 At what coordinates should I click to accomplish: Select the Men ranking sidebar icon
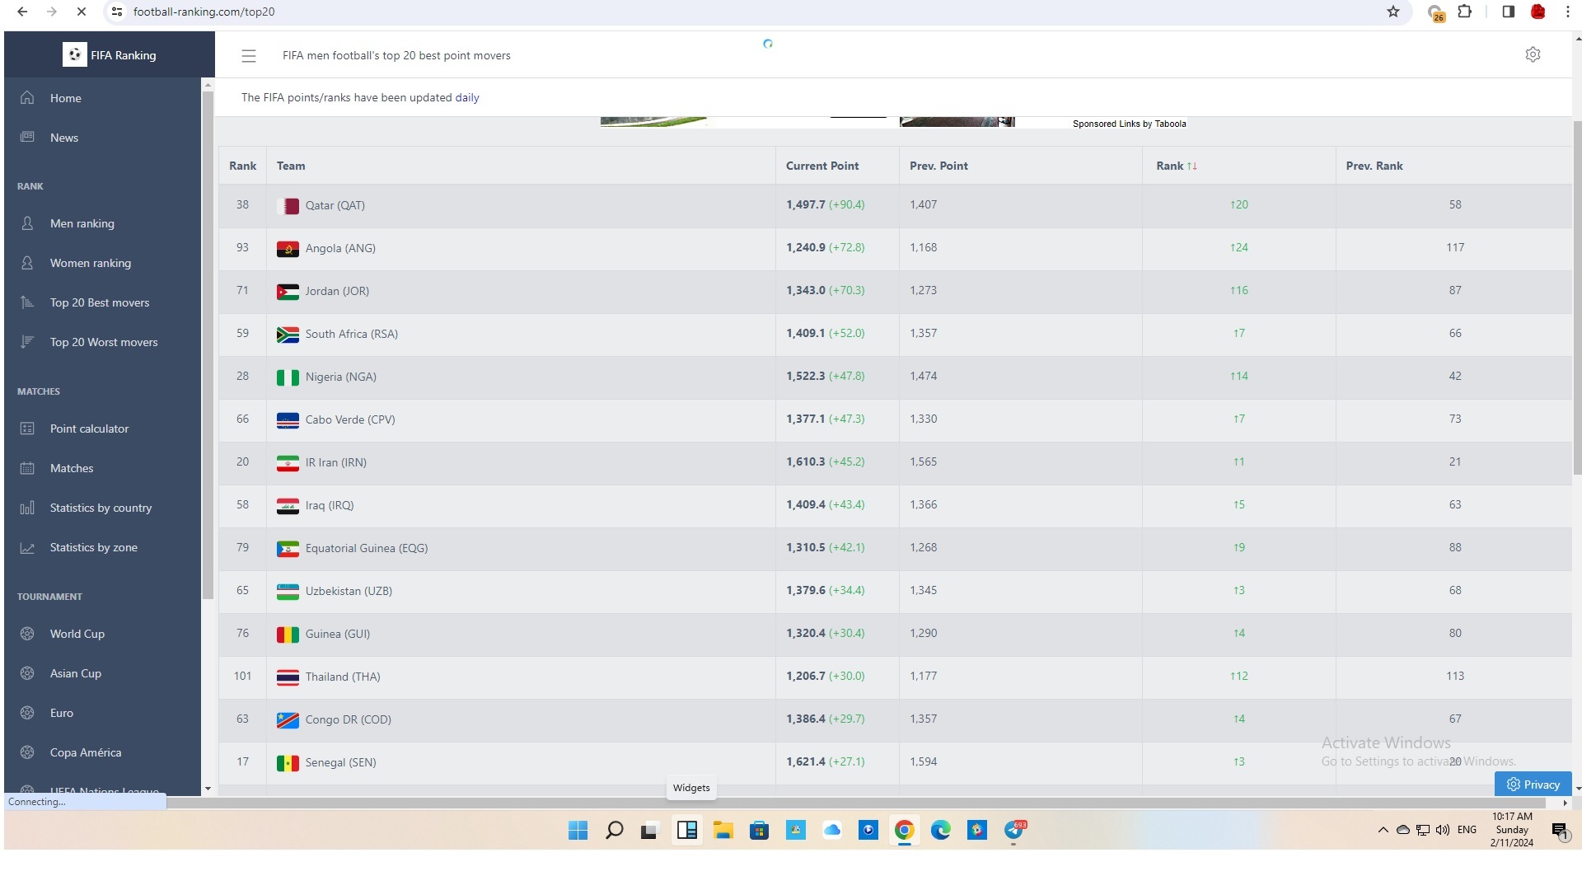[x=27, y=223]
